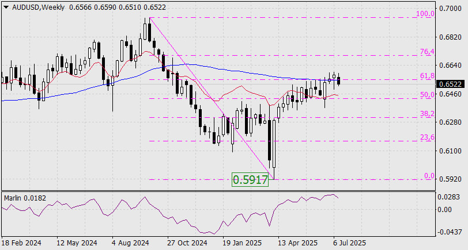Select the 12 May 2024 date label

(x=77, y=243)
